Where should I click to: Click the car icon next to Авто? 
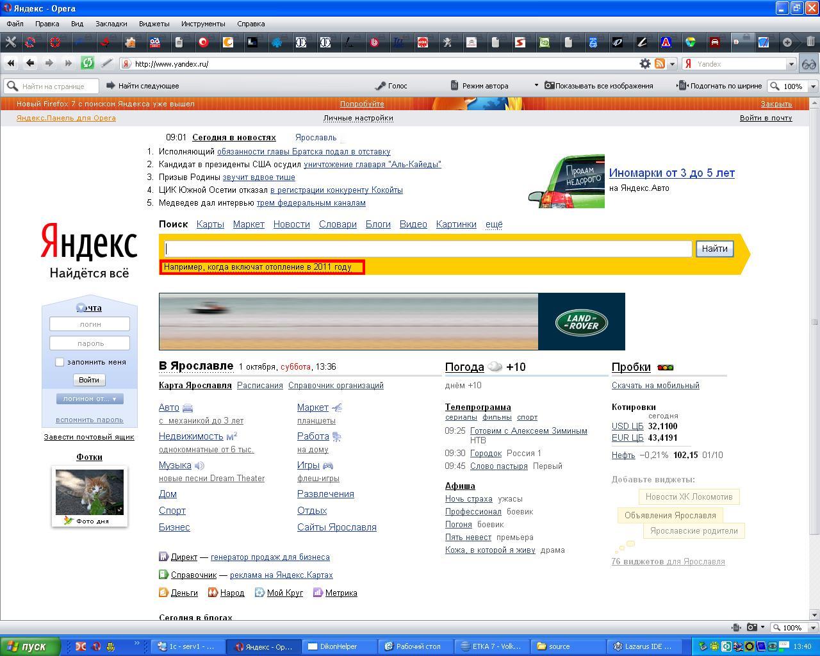point(188,407)
